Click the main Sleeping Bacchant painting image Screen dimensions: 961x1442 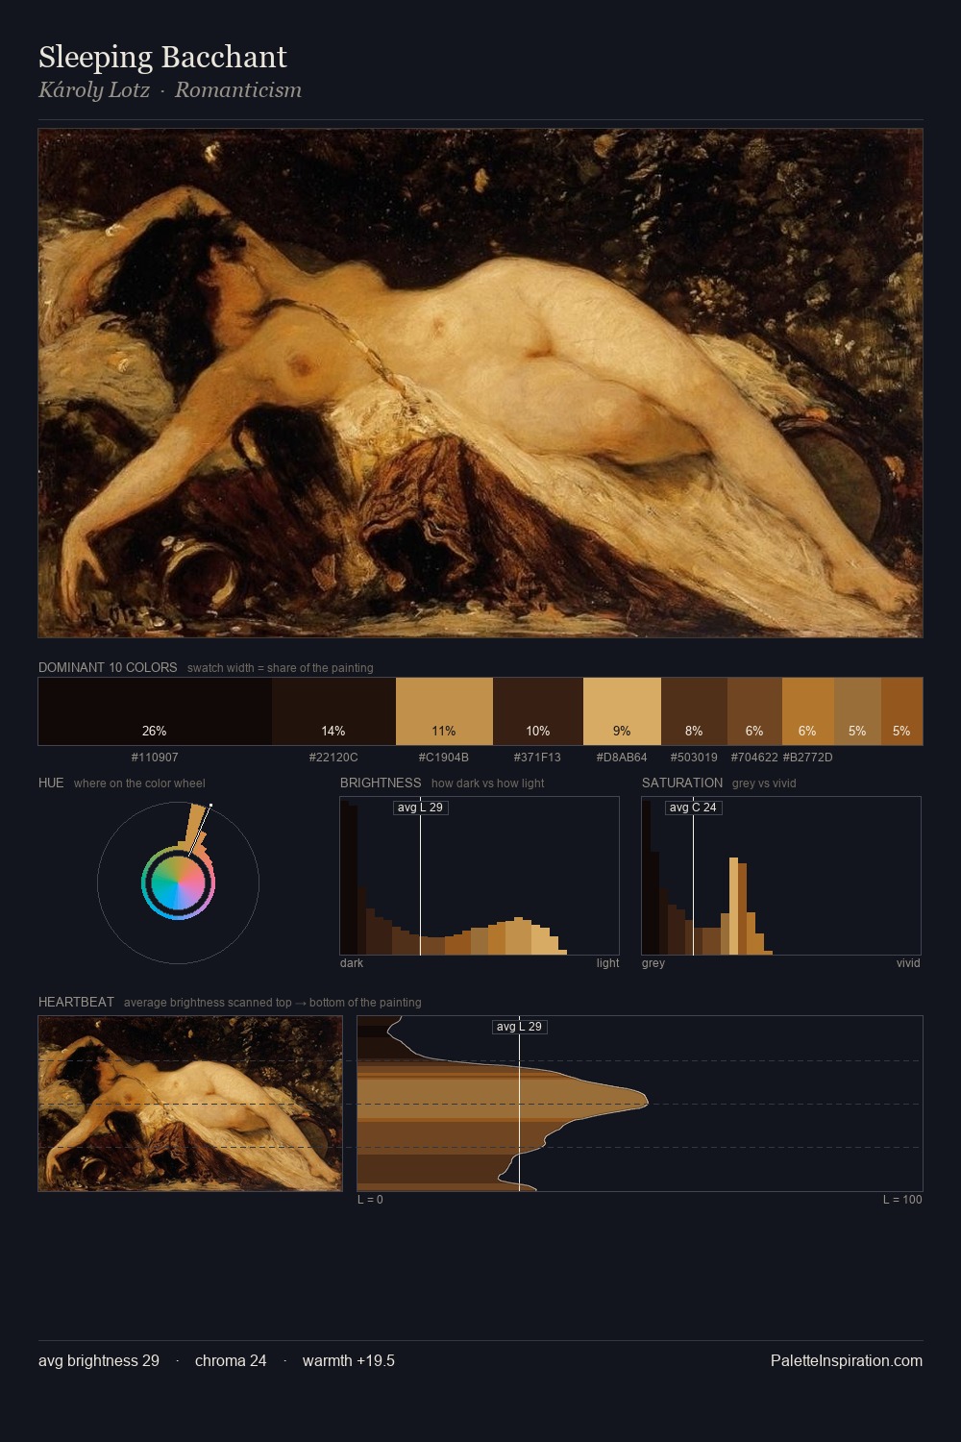(480, 383)
